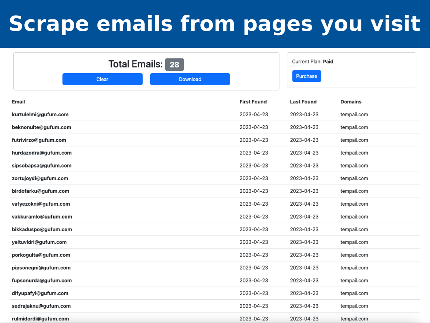The image size is (430, 323).
Task: Select email zortujoydi@gufum.com
Action: (x=40, y=178)
